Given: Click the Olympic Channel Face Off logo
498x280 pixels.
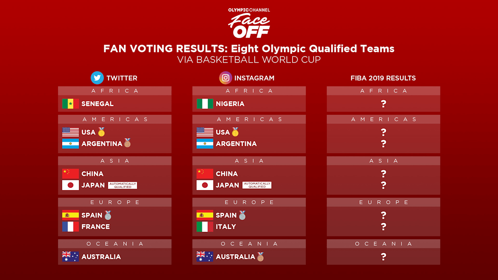Looking at the screenshot, I should tap(249, 23).
